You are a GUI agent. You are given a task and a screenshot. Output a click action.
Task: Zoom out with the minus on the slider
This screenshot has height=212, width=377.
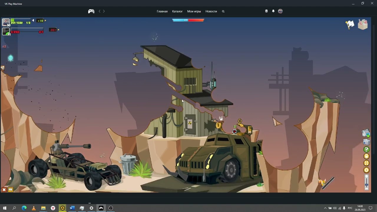(x=366, y=188)
